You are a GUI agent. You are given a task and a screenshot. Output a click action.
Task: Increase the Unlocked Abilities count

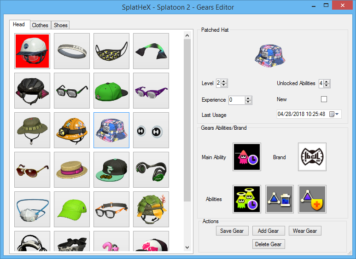[327, 81]
